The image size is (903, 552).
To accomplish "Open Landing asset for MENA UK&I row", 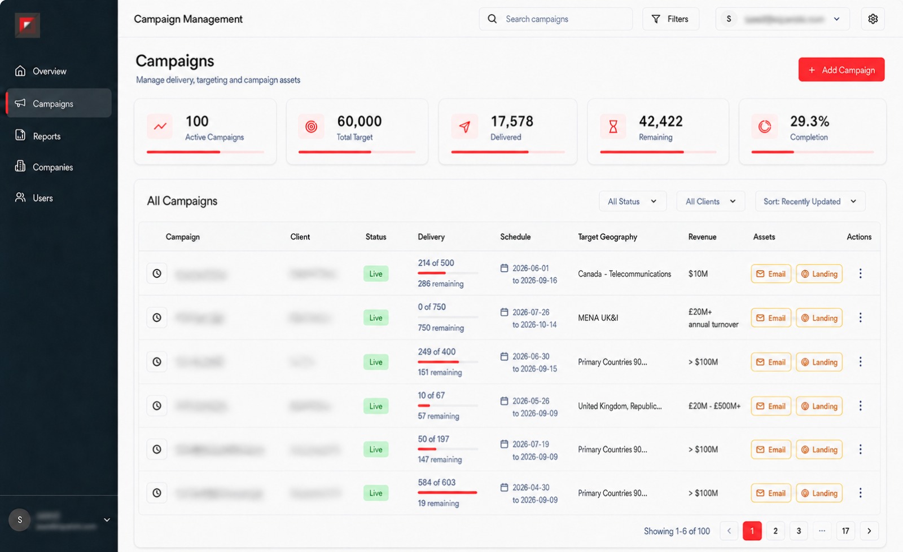I will coord(819,317).
